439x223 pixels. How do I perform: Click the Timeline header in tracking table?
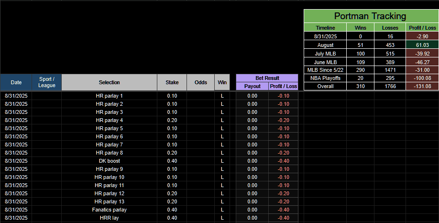click(x=325, y=28)
